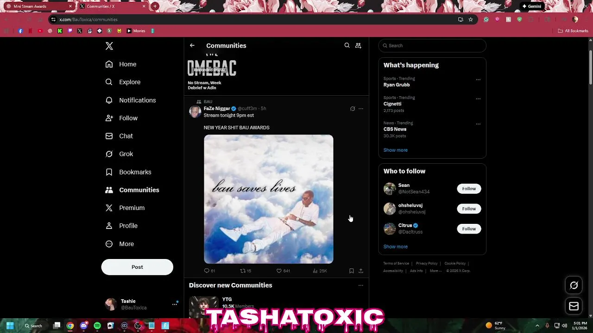This screenshot has width=593, height=333.
Task: Open the Ads info footer link
Action: 416,271
